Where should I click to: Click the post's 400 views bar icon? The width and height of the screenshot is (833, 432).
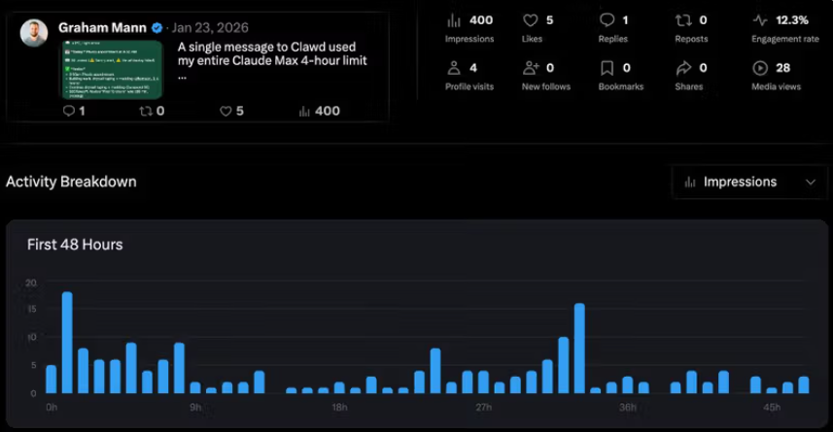pos(304,111)
